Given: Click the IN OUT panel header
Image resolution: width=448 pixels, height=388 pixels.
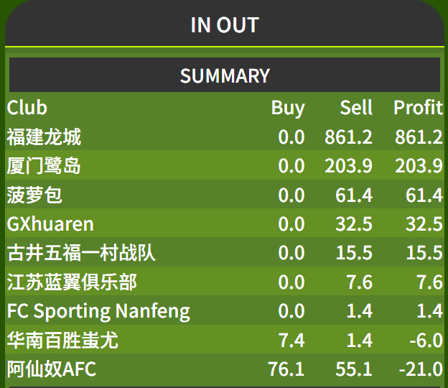Looking at the screenshot, I should [225, 25].
